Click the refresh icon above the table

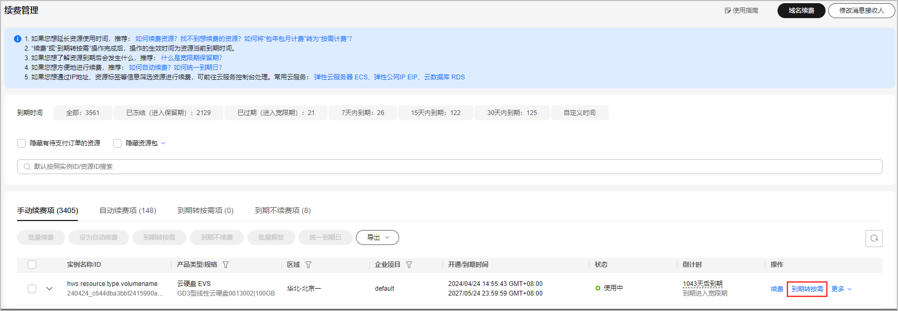tap(873, 238)
